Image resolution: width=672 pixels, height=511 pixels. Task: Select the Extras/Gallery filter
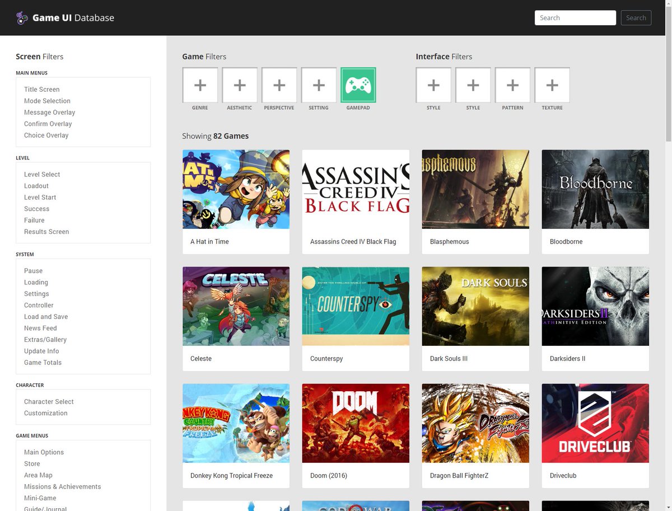point(45,340)
